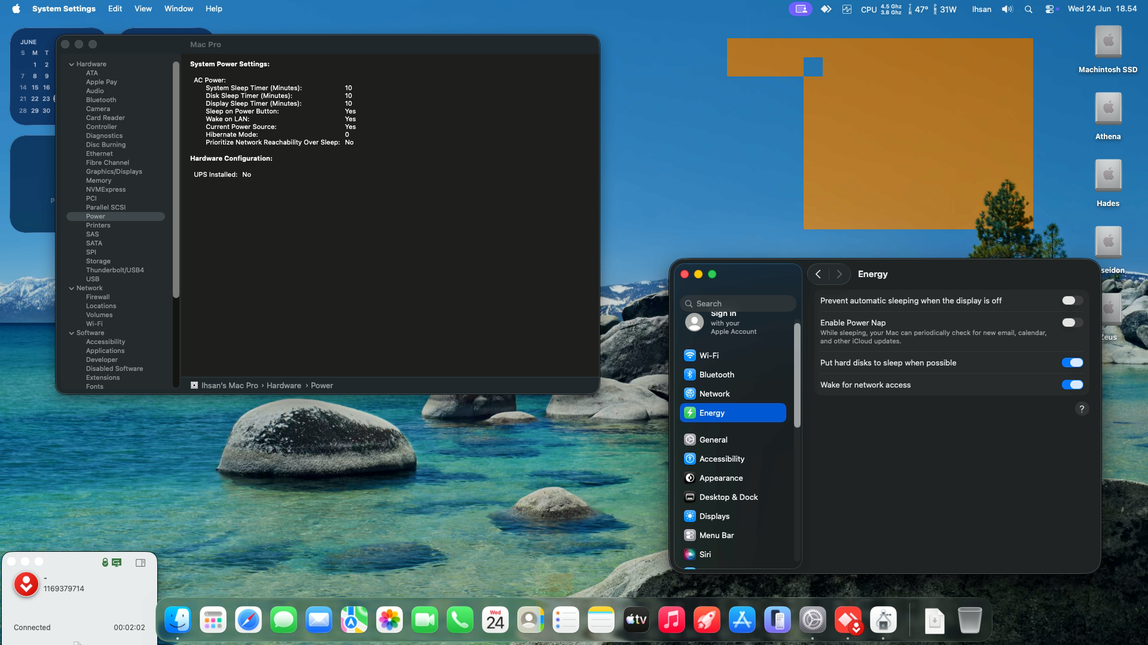Open Athena drive on desktop
Image resolution: width=1148 pixels, height=645 pixels.
click(x=1108, y=116)
